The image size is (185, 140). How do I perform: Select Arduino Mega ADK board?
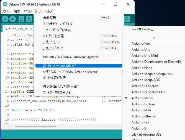[154, 80]
